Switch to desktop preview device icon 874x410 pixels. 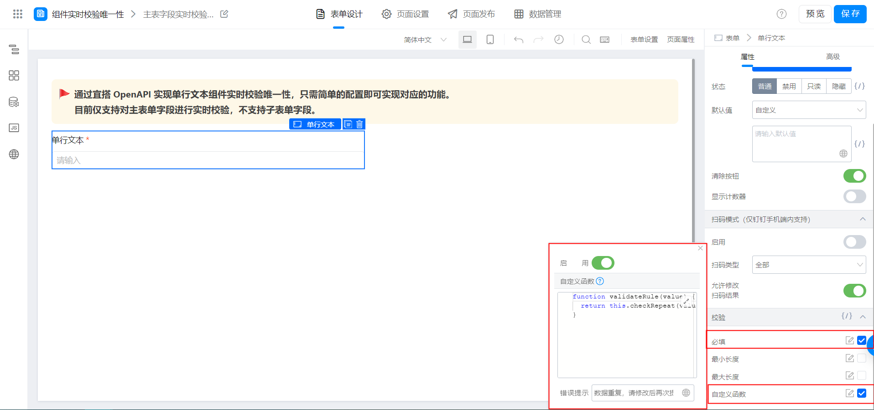coord(467,40)
